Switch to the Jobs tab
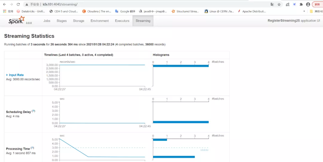 [x=47, y=21]
